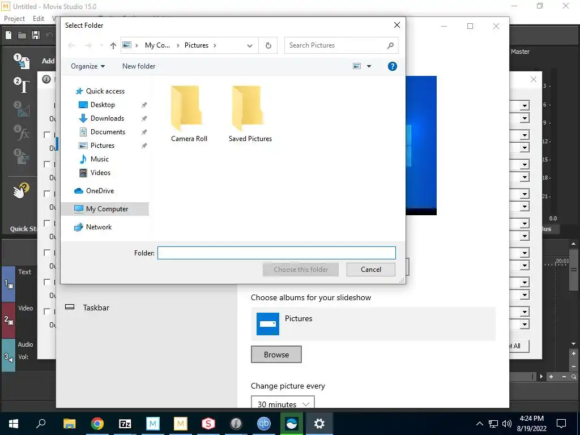
Task: Click the volume speaker tray icon
Action: 507,424
